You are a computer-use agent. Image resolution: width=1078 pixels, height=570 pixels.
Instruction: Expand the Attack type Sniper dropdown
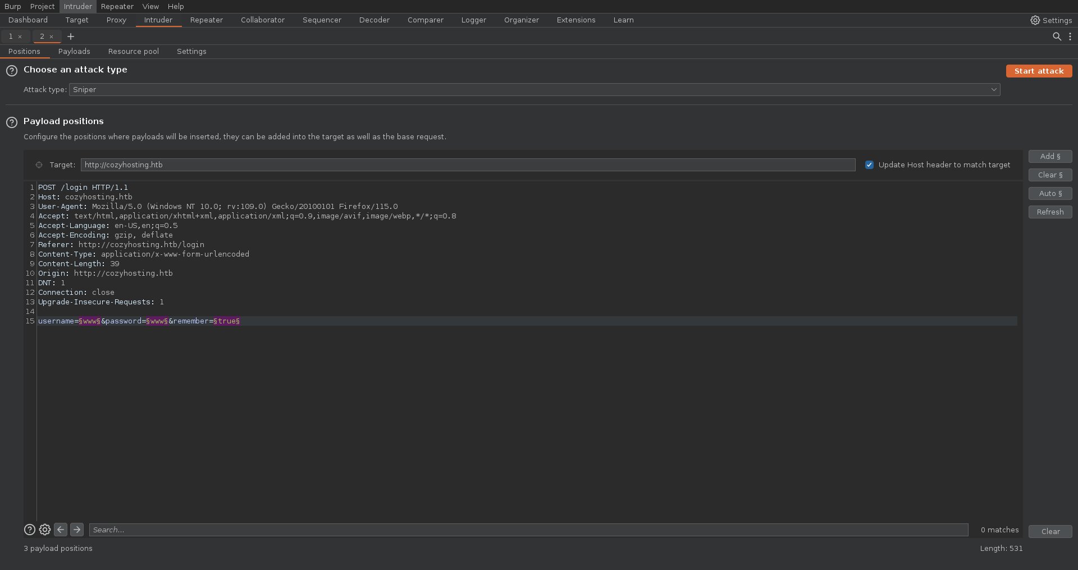(x=535, y=90)
